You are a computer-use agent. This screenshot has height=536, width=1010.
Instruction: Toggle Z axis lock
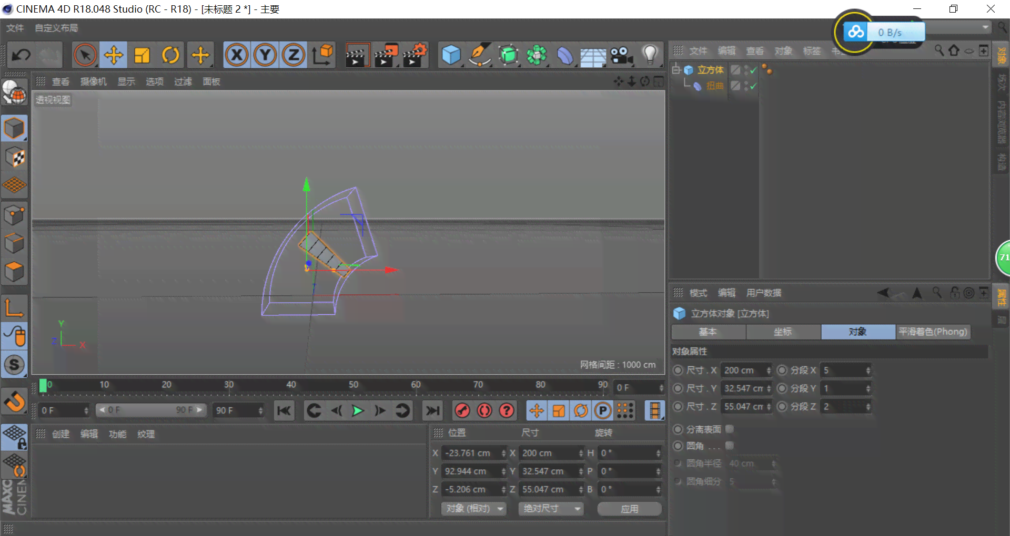(x=294, y=55)
